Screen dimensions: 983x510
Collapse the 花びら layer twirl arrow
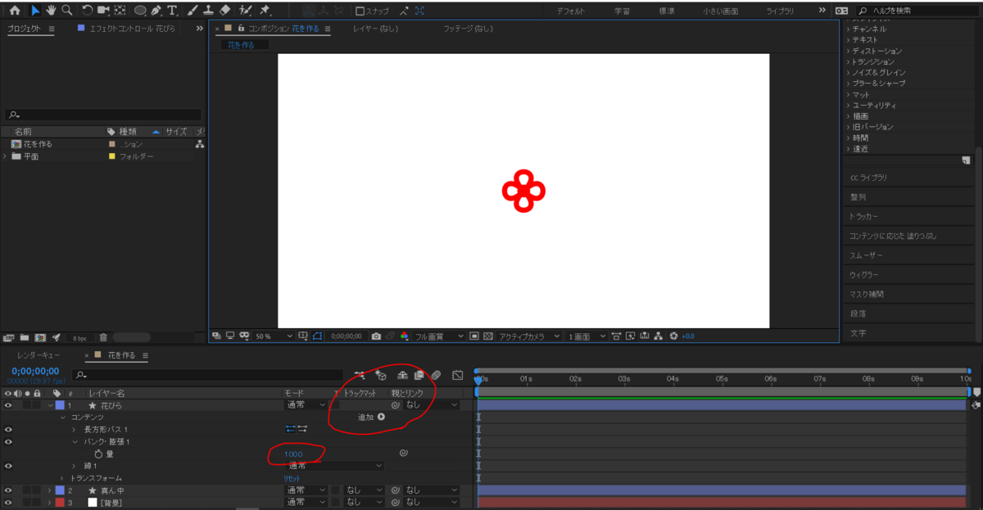50,405
